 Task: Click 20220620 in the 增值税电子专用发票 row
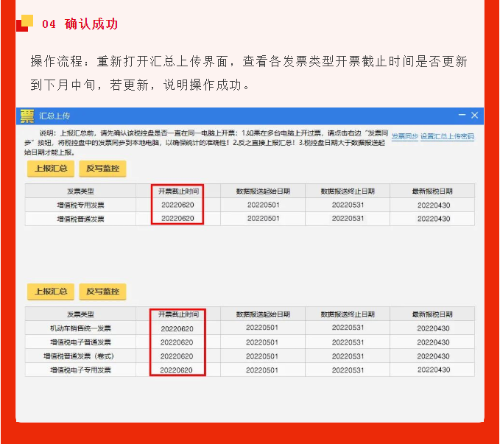[176, 370]
